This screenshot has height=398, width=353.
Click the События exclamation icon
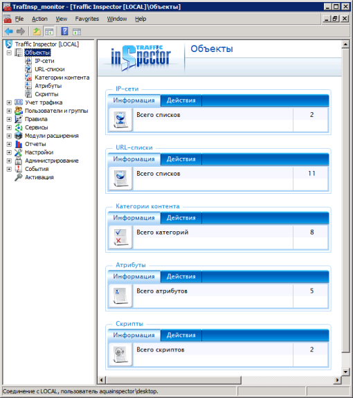tap(19, 169)
